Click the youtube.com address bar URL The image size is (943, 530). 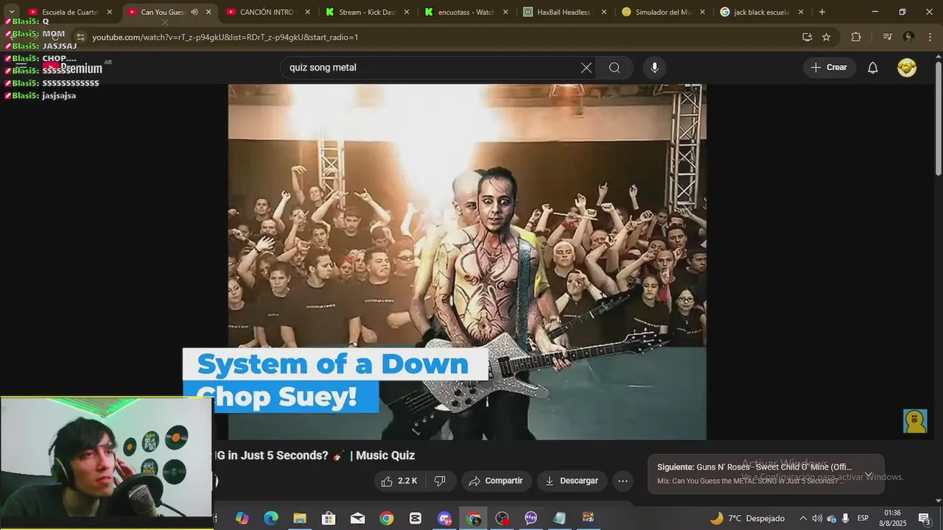pos(225,37)
